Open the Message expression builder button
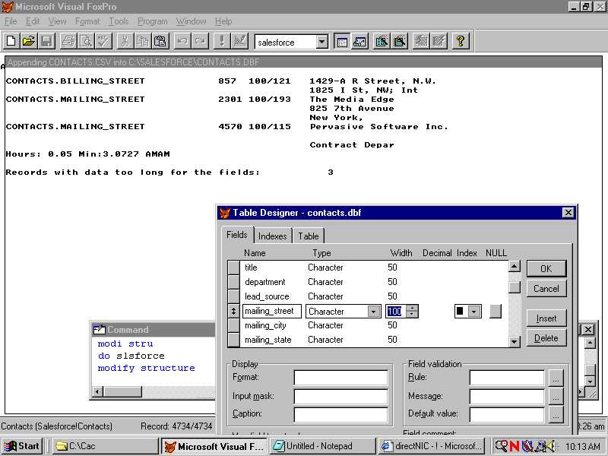The image size is (608, 456). tap(556, 397)
